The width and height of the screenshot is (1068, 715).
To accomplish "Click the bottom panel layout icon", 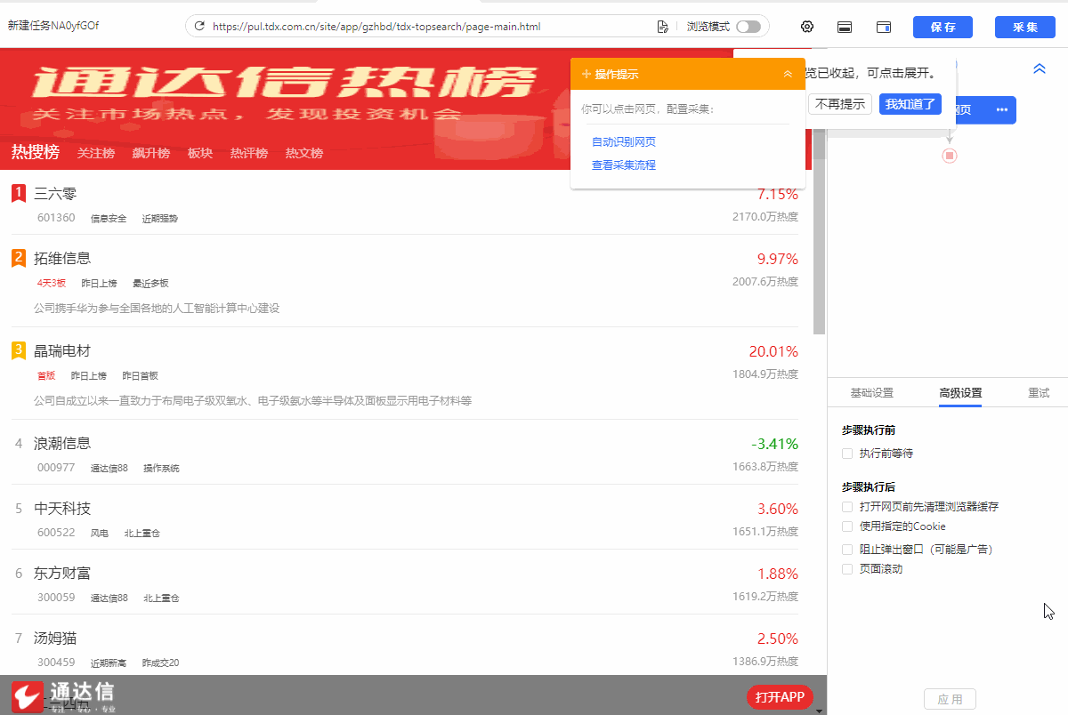I will pyautogui.click(x=845, y=28).
